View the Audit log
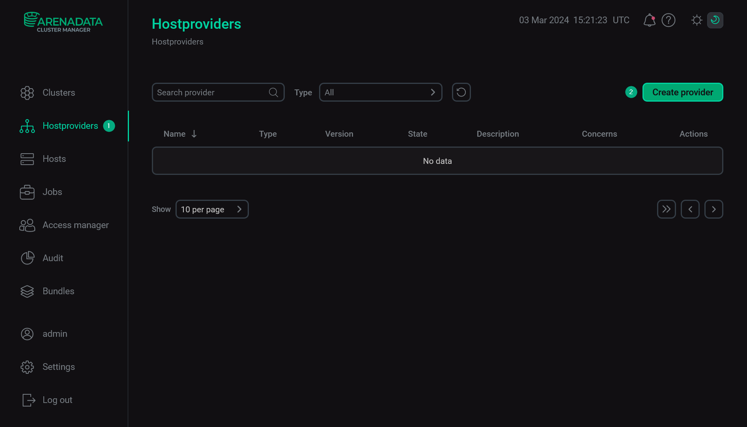 (52, 258)
